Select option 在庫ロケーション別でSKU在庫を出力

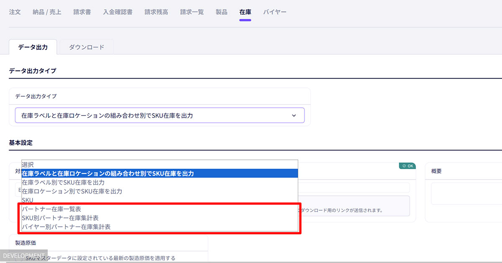160,191
